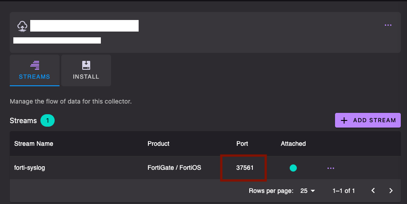Click the Streams count badge
The image size is (407, 204).
(48, 120)
